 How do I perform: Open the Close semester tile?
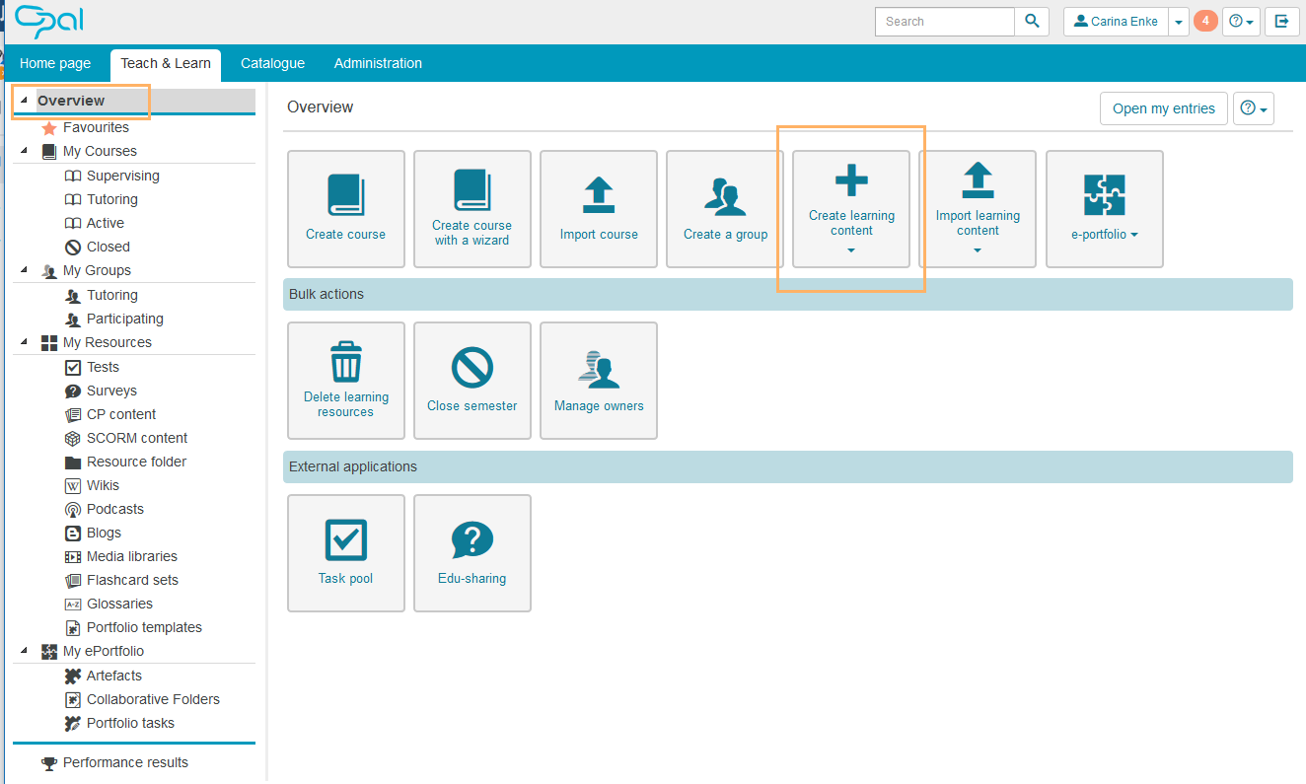pos(472,381)
